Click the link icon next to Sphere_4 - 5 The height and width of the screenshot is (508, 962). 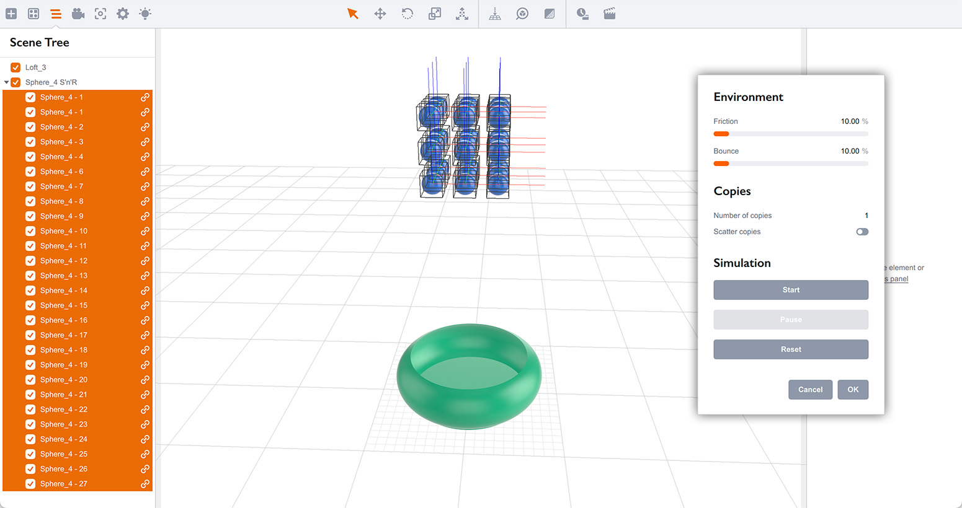click(145, 171)
